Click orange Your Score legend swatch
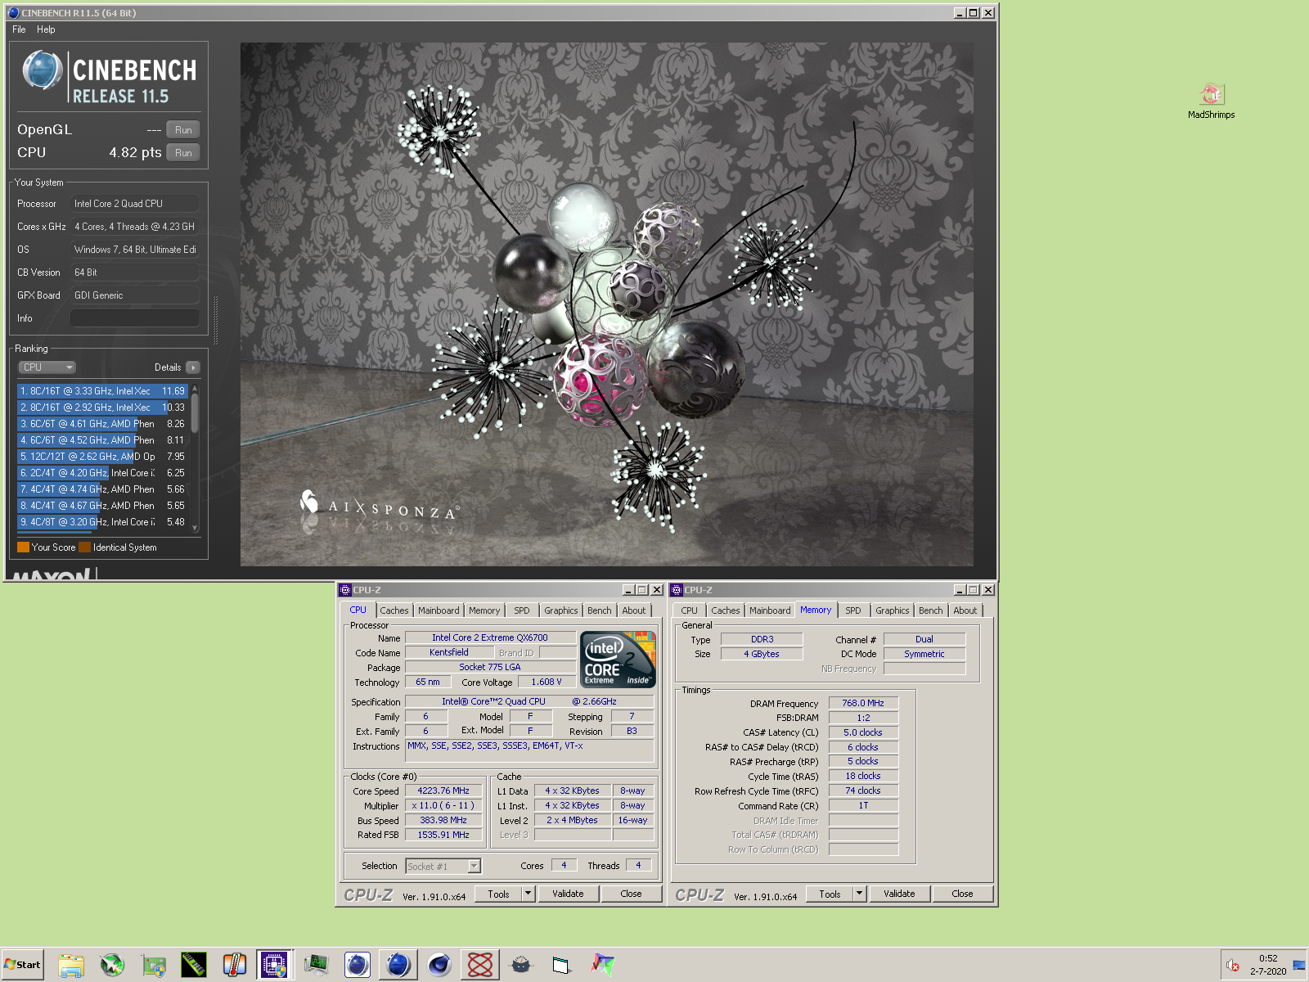This screenshot has width=1309, height=982. coord(23,547)
